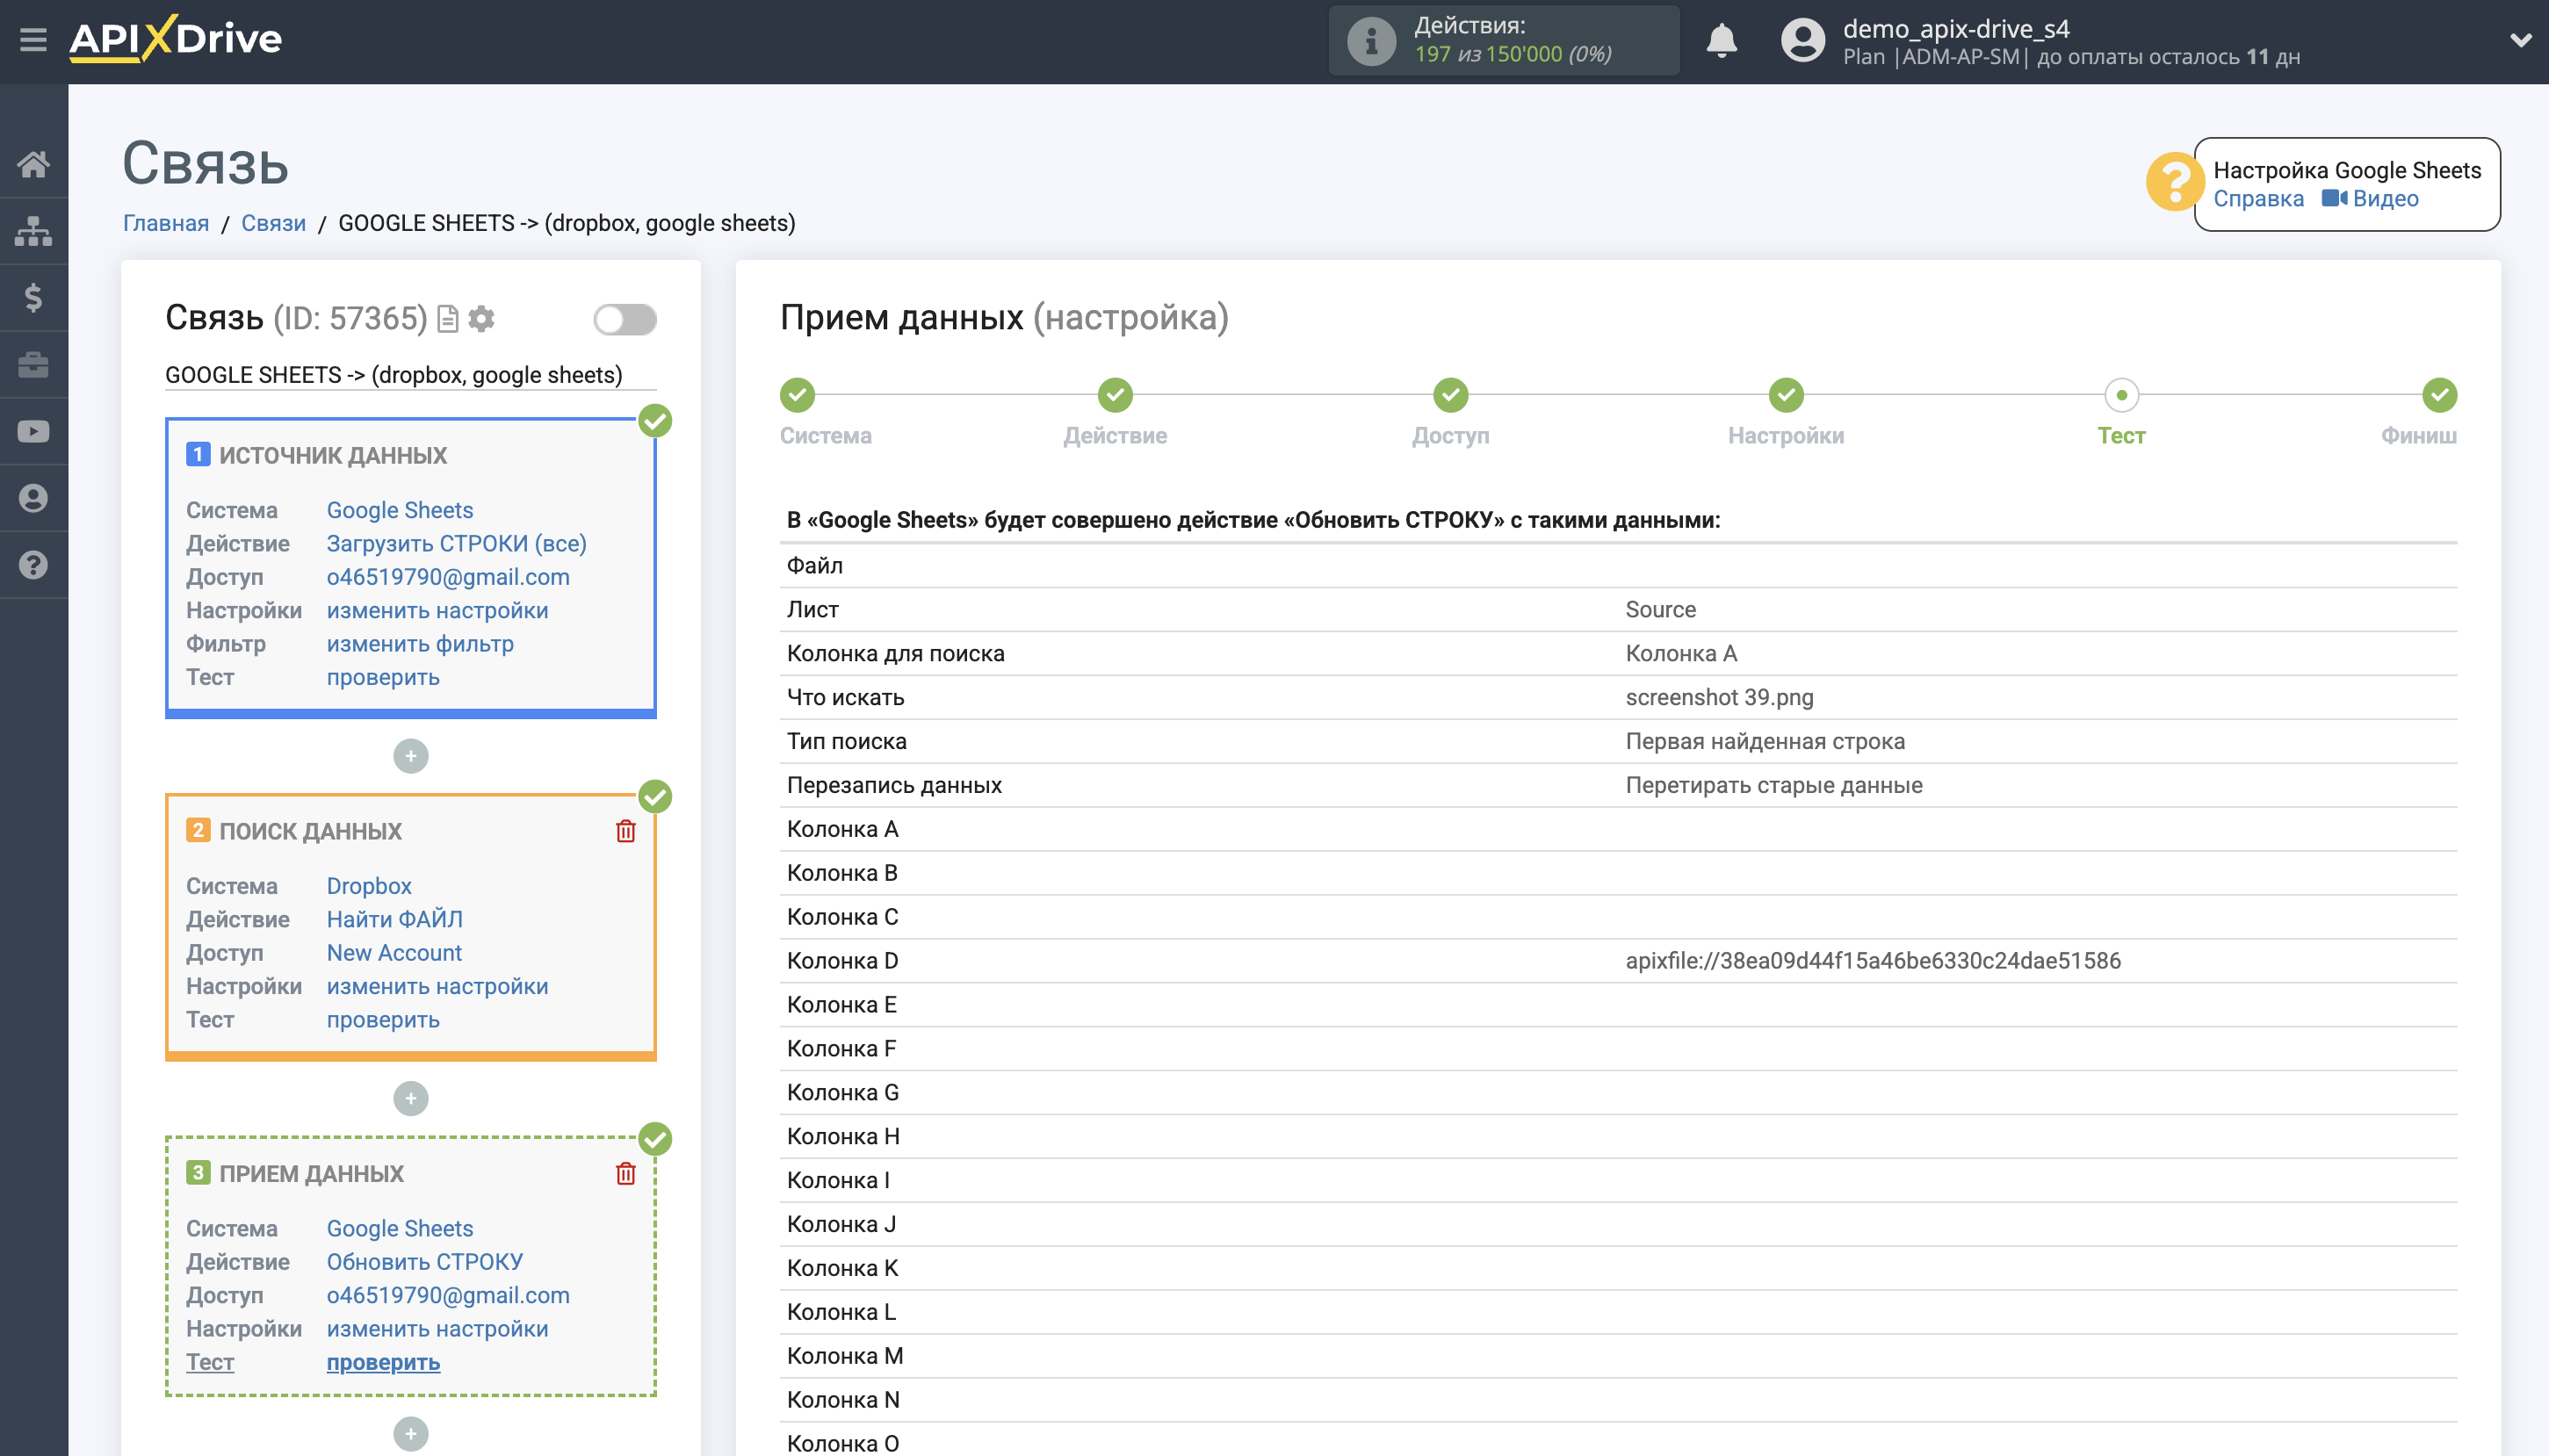The height and width of the screenshot is (1456, 2549).
Task: Open the Связи breadcrumb link
Action: pos(273,223)
